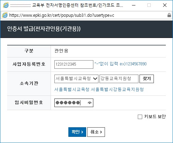This screenshot has width=173, height=143.
Task: Click the Internet Explorer icon in title bar
Action: coord(6,5)
